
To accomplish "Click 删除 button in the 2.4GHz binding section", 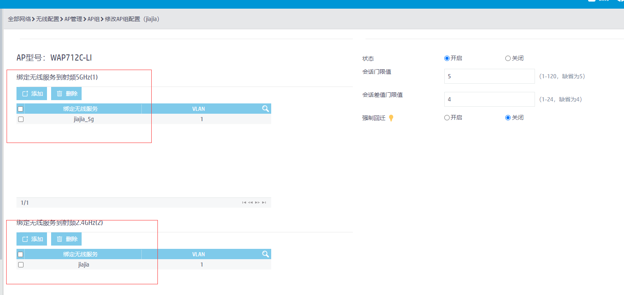I will [66, 239].
